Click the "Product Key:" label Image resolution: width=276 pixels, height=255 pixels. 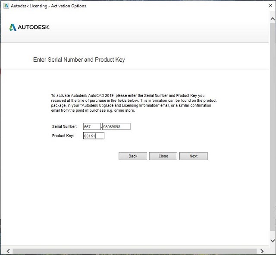63,136
